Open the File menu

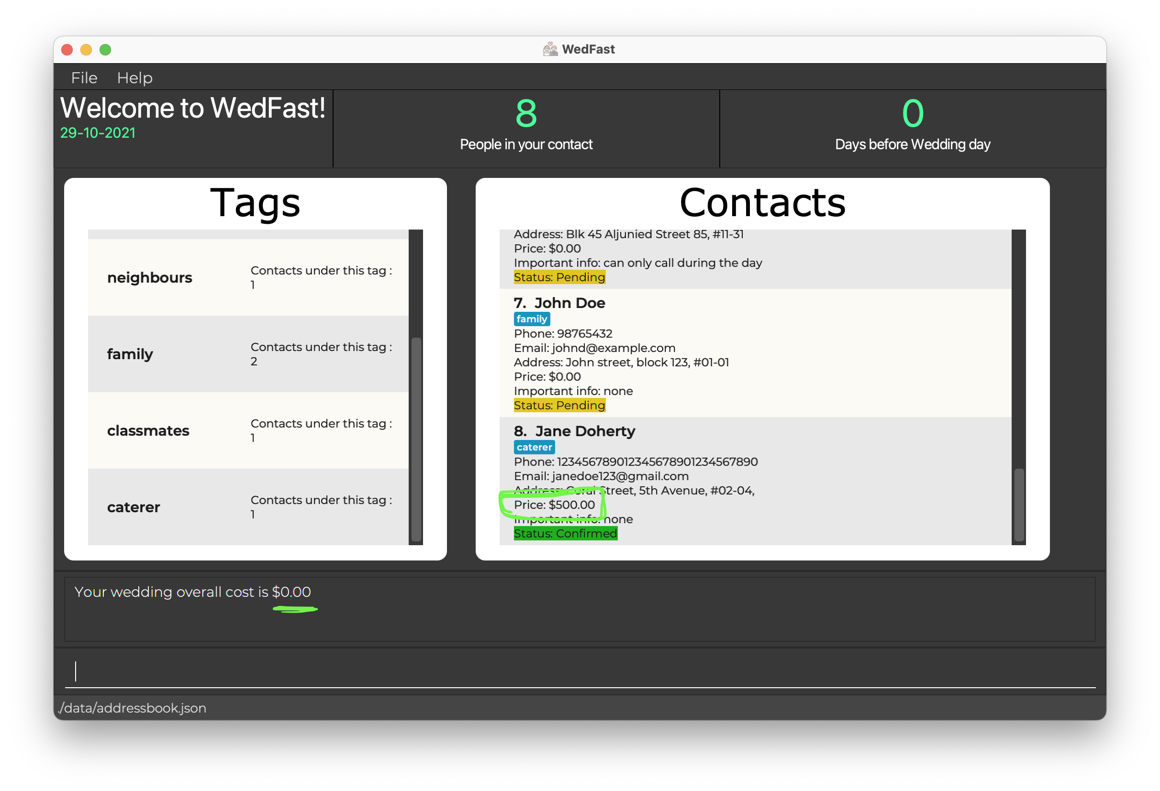pos(84,78)
